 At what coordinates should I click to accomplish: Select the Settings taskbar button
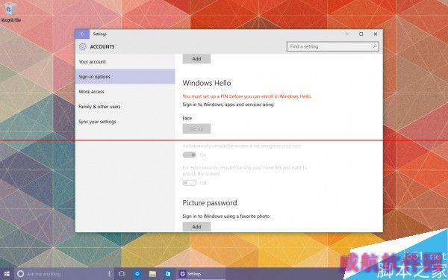pos(201,274)
